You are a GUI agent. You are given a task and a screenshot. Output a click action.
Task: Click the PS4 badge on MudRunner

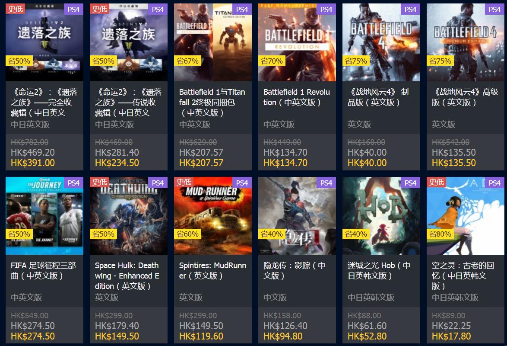(242, 183)
